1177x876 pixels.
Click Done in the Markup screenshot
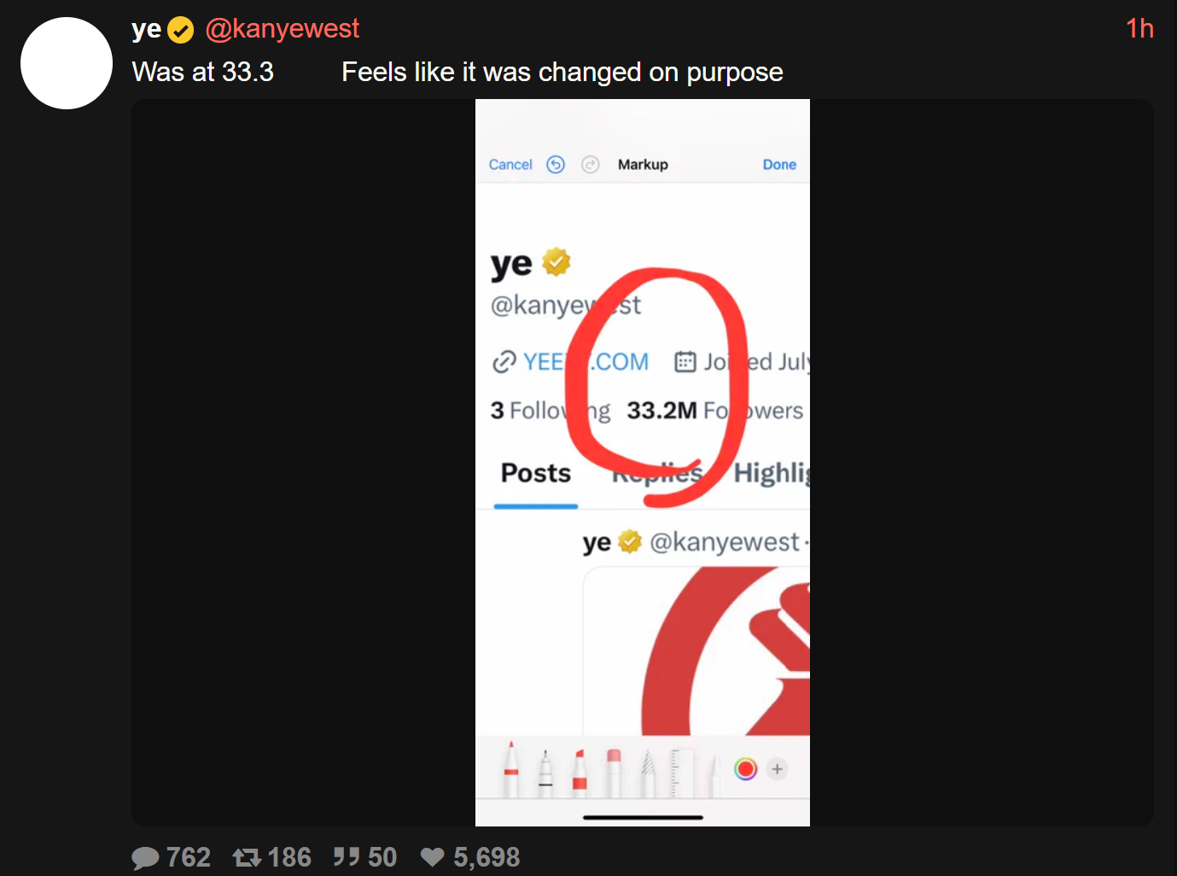(779, 165)
